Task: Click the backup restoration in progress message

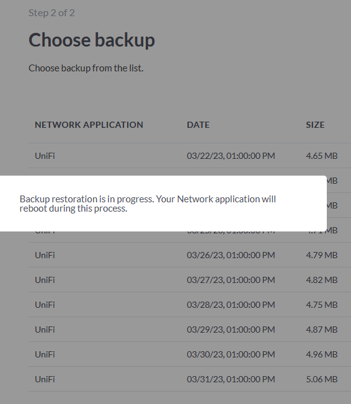Action: [148, 204]
